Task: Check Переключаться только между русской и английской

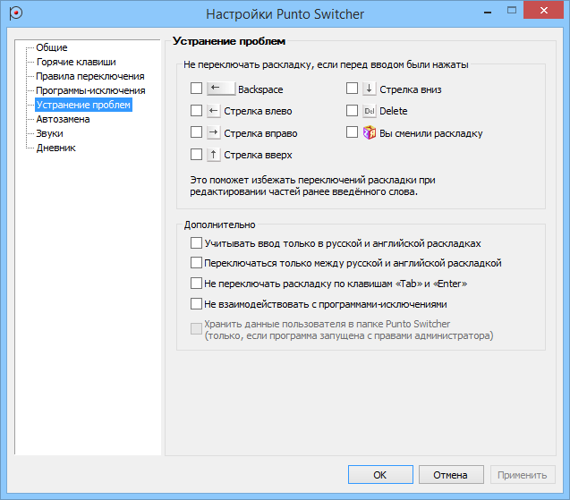Action: (196, 263)
